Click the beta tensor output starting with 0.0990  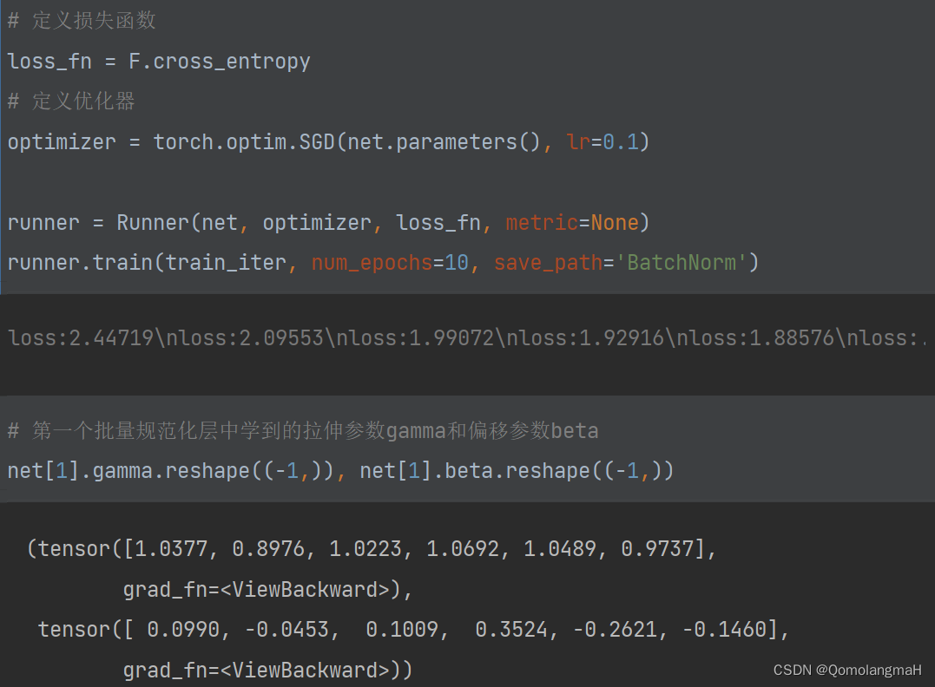[x=413, y=630]
